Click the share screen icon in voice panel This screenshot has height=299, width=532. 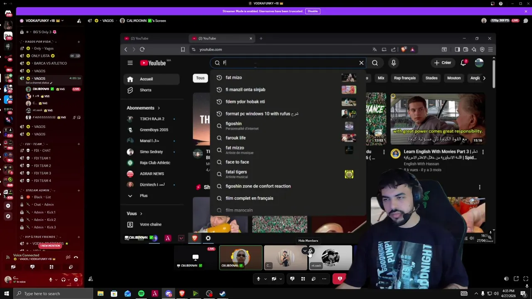point(32,267)
